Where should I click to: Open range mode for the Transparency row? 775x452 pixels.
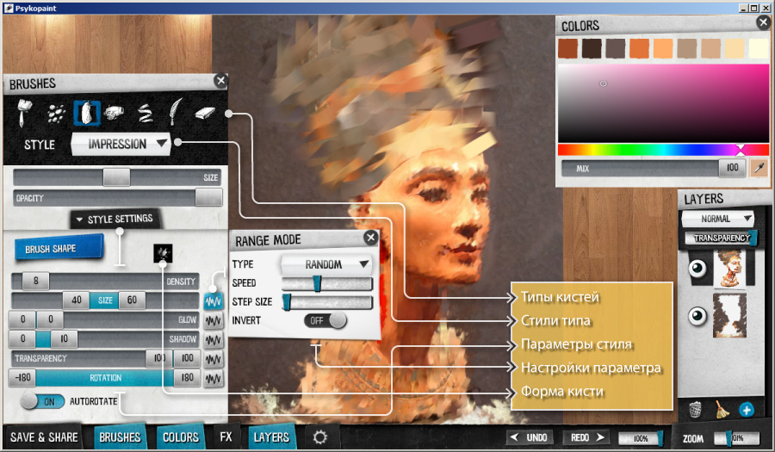pos(213,359)
